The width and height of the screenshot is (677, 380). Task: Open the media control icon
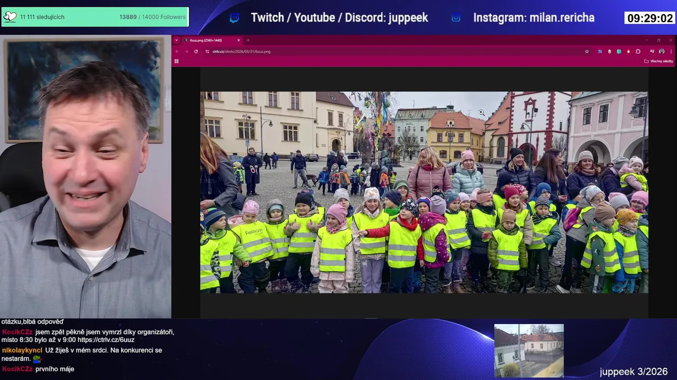pyautogui.click(x=652, y=51)
